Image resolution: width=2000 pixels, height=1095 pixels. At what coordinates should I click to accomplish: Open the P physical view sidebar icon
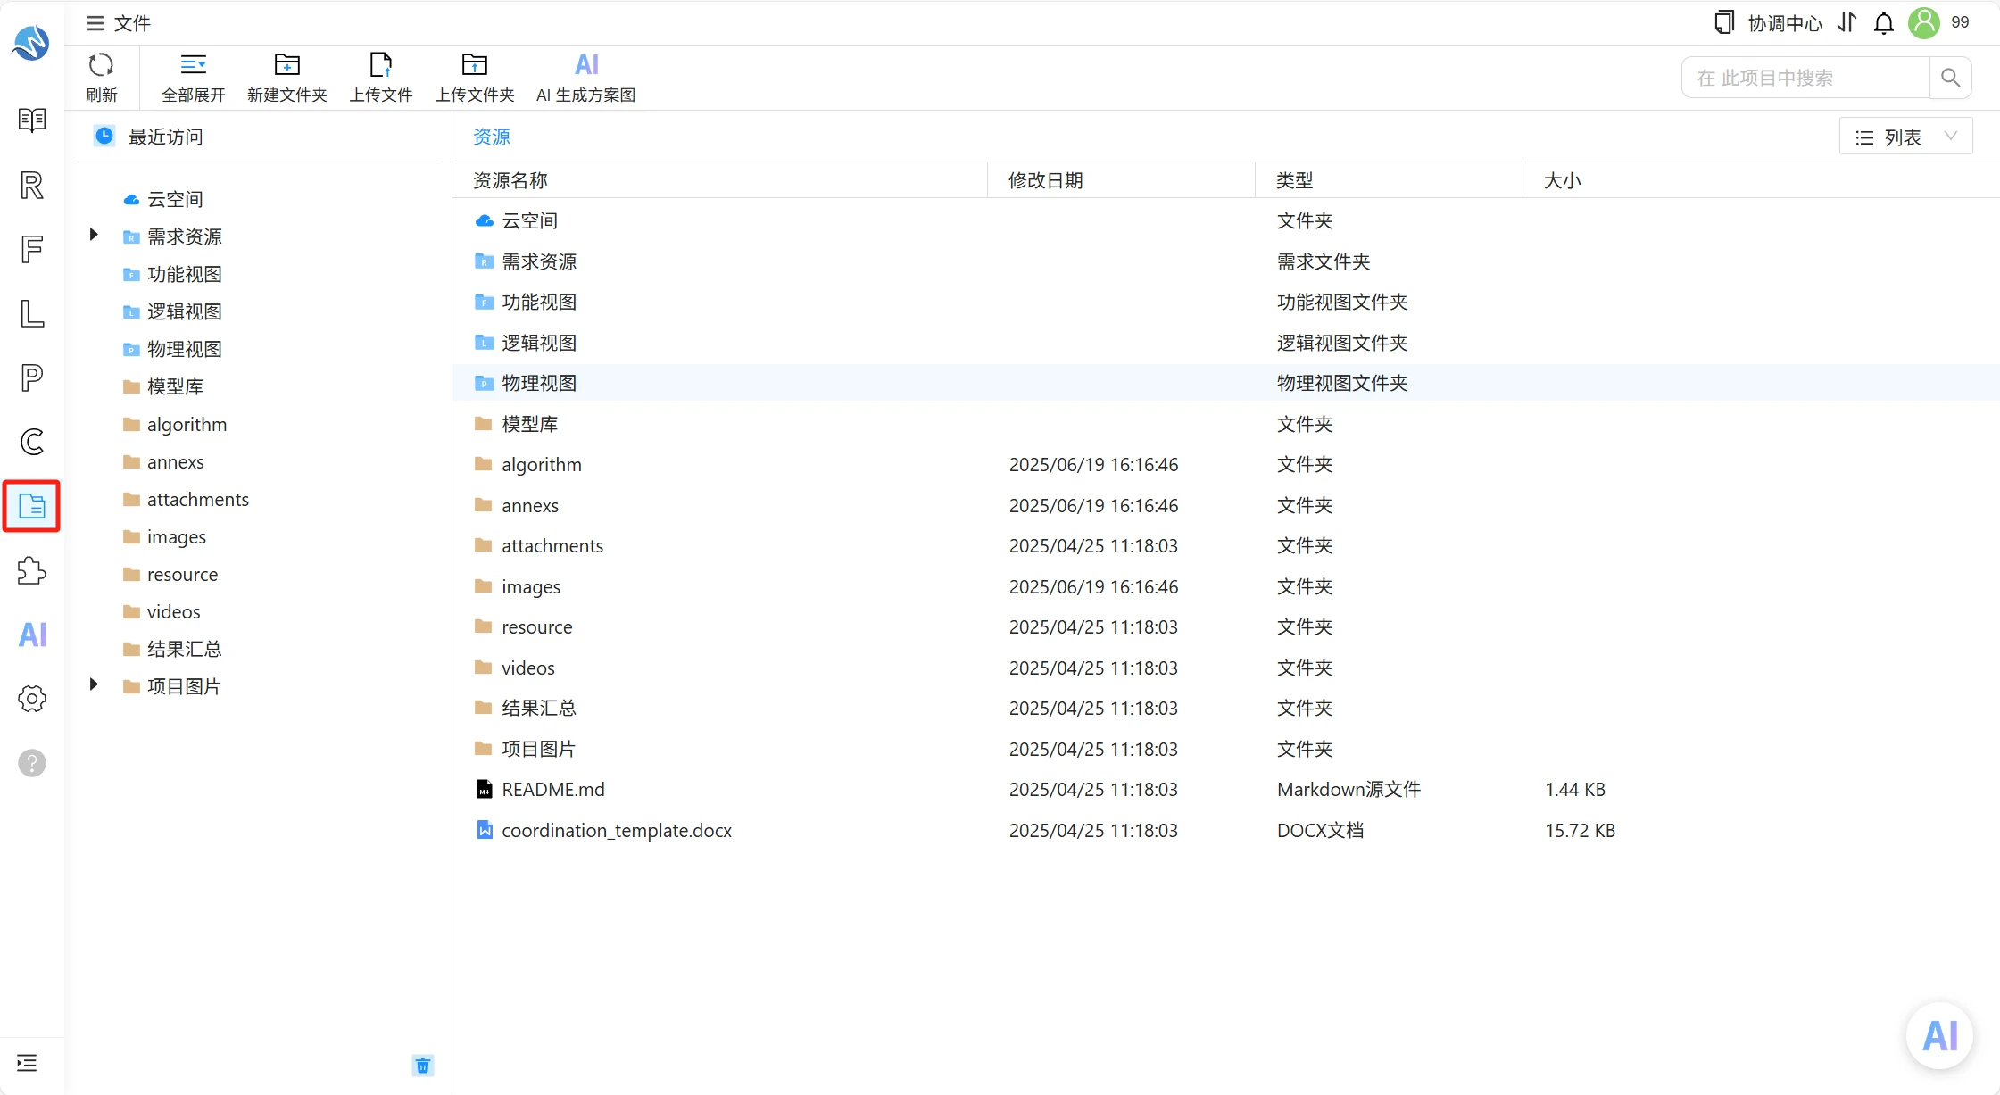pos(32,377)
